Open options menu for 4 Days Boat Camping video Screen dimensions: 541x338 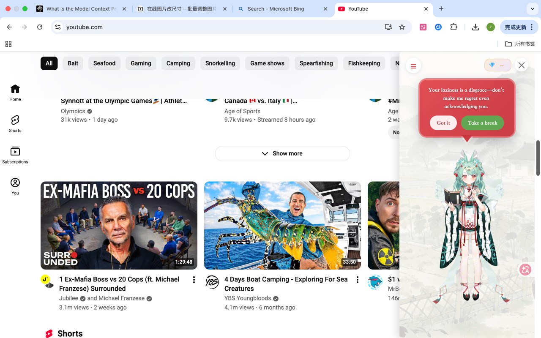click(358, 280)
